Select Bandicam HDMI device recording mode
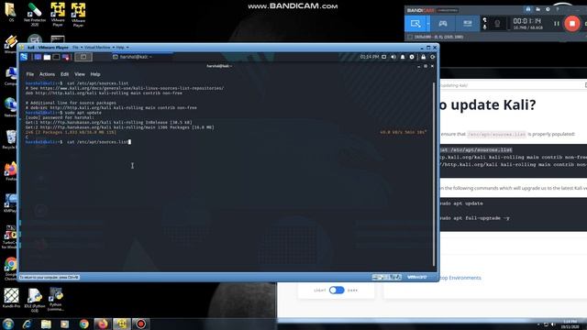The height and width of the screenshot is (330, 587). pos(468,24)
